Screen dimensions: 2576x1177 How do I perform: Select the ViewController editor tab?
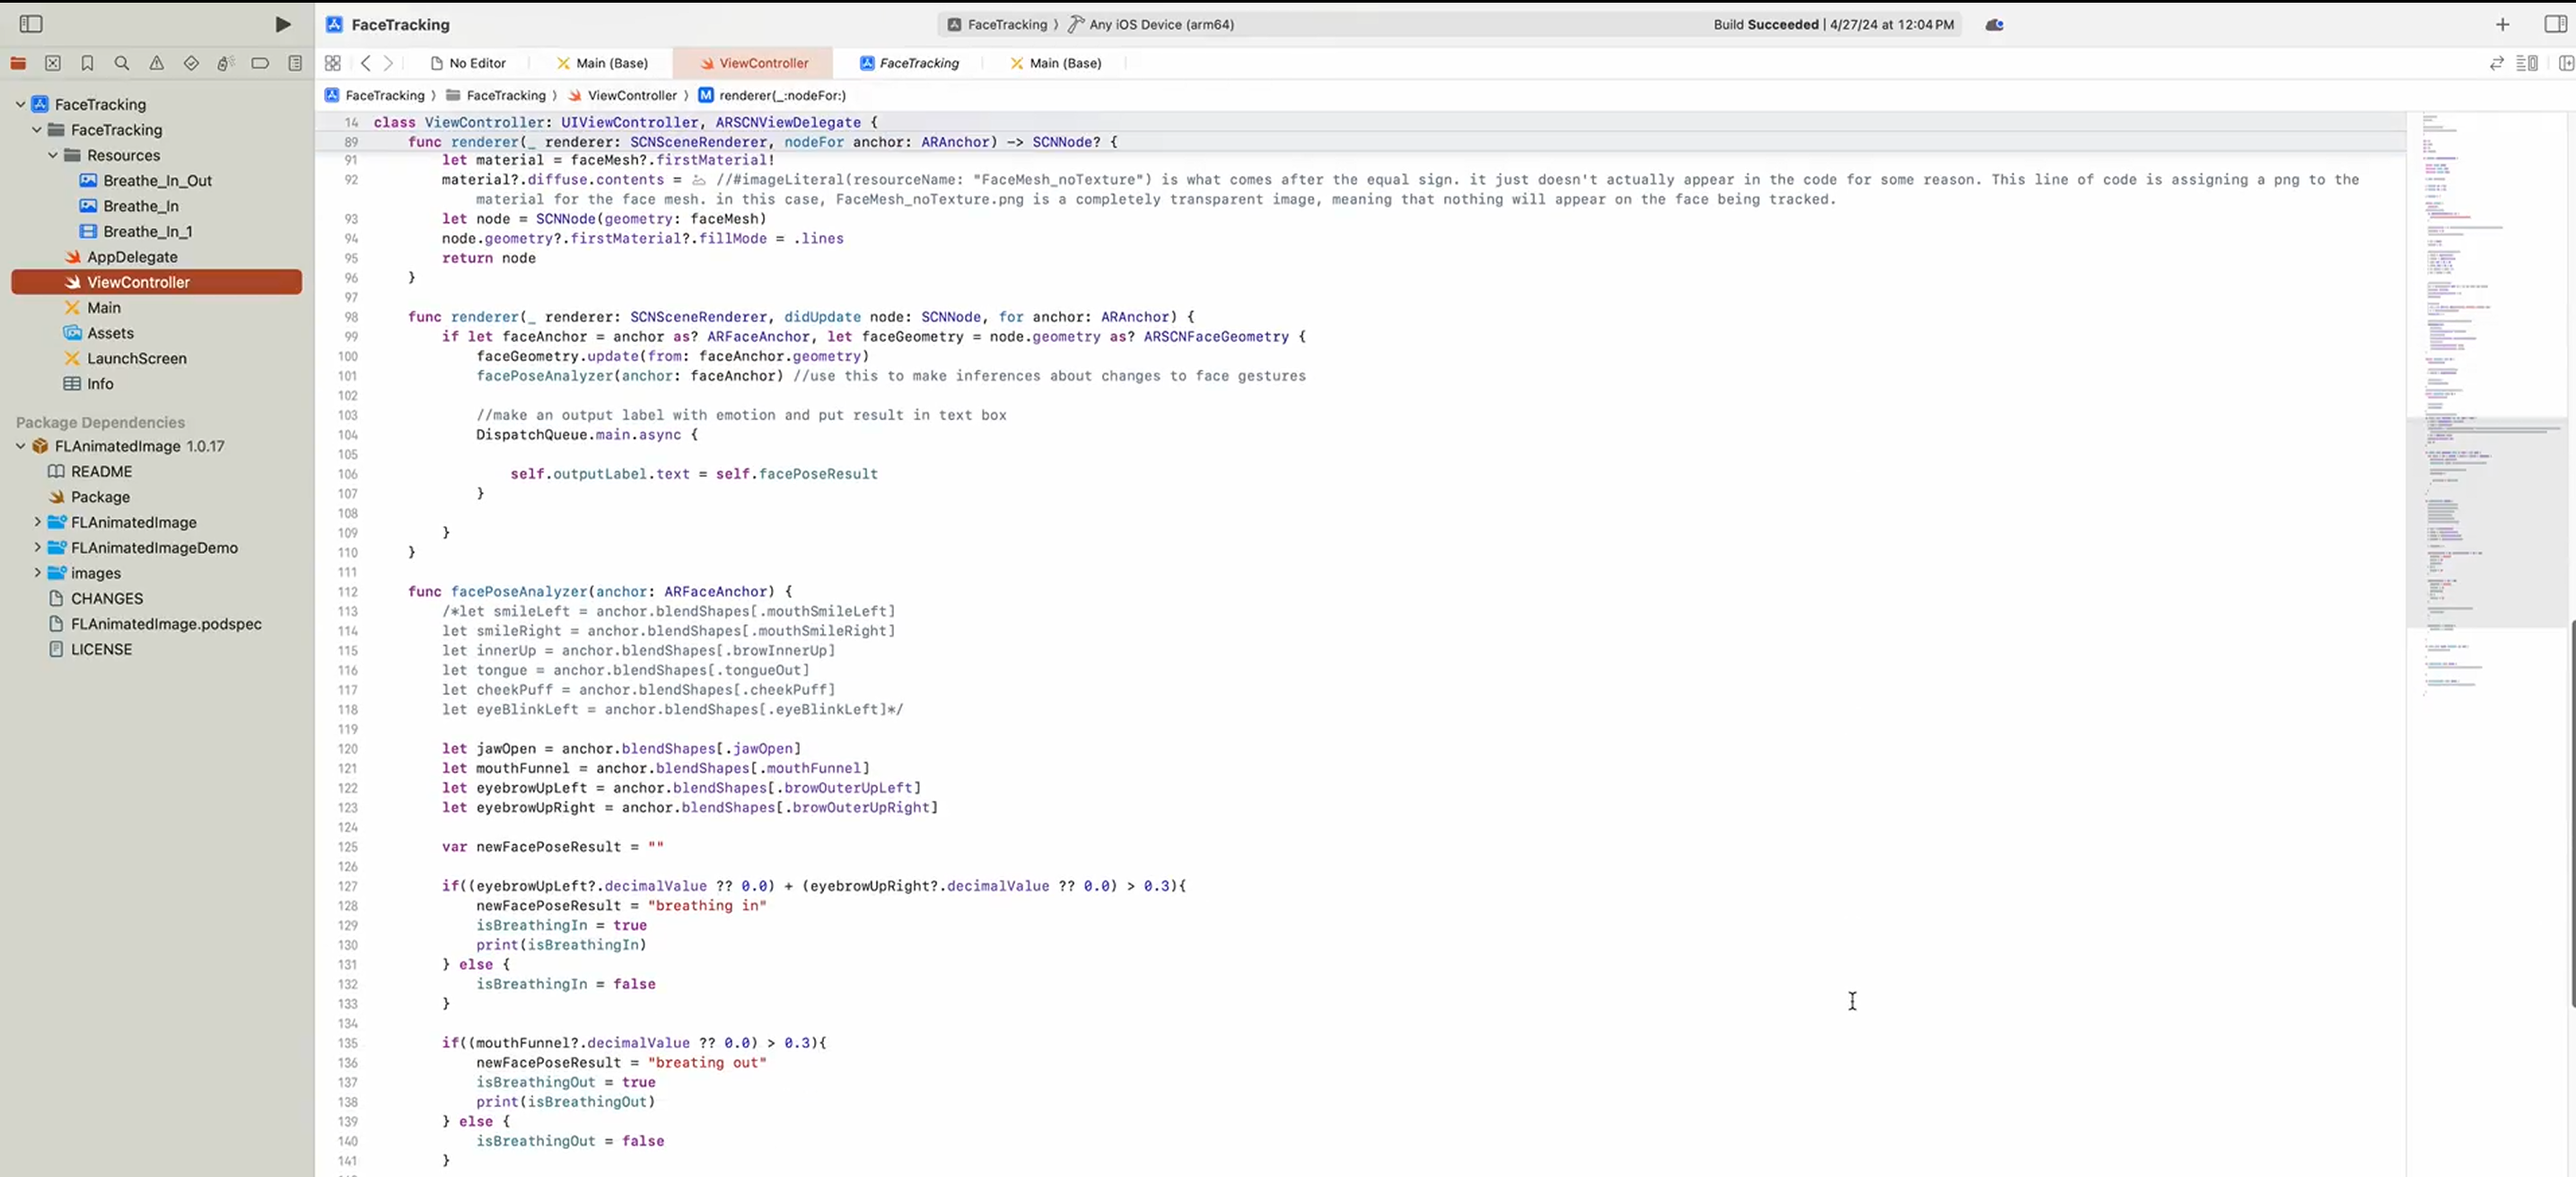[x=754, y=63]
